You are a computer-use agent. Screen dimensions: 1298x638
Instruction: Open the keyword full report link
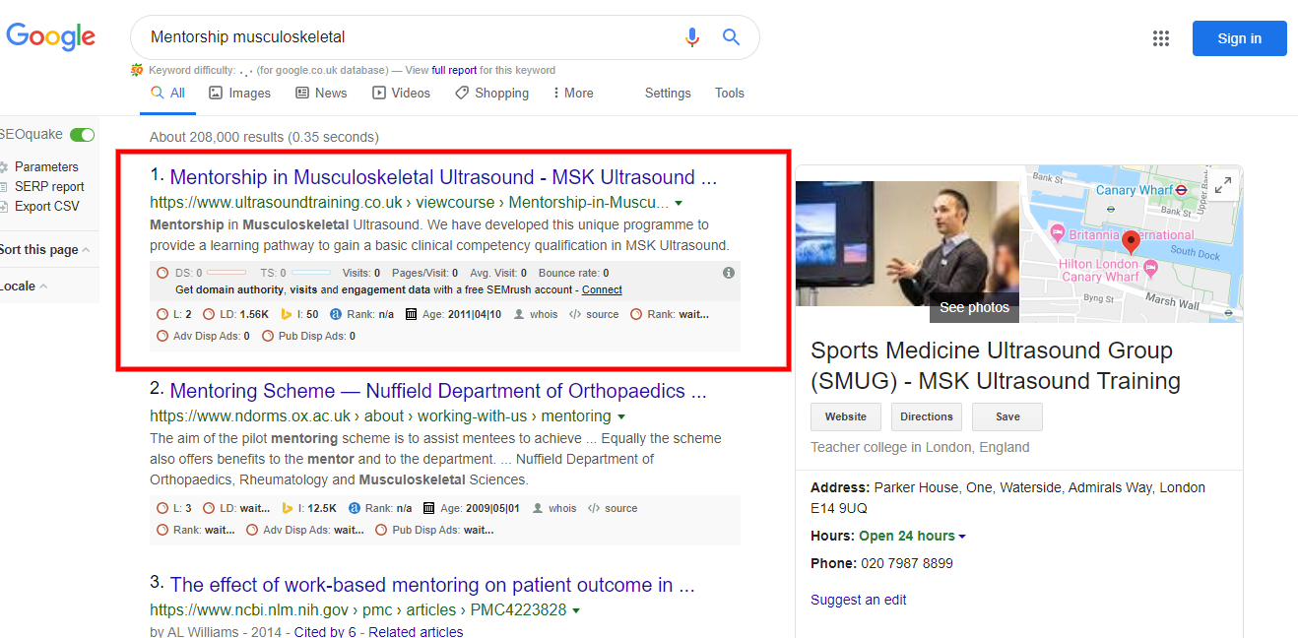[x=454, y=70]
